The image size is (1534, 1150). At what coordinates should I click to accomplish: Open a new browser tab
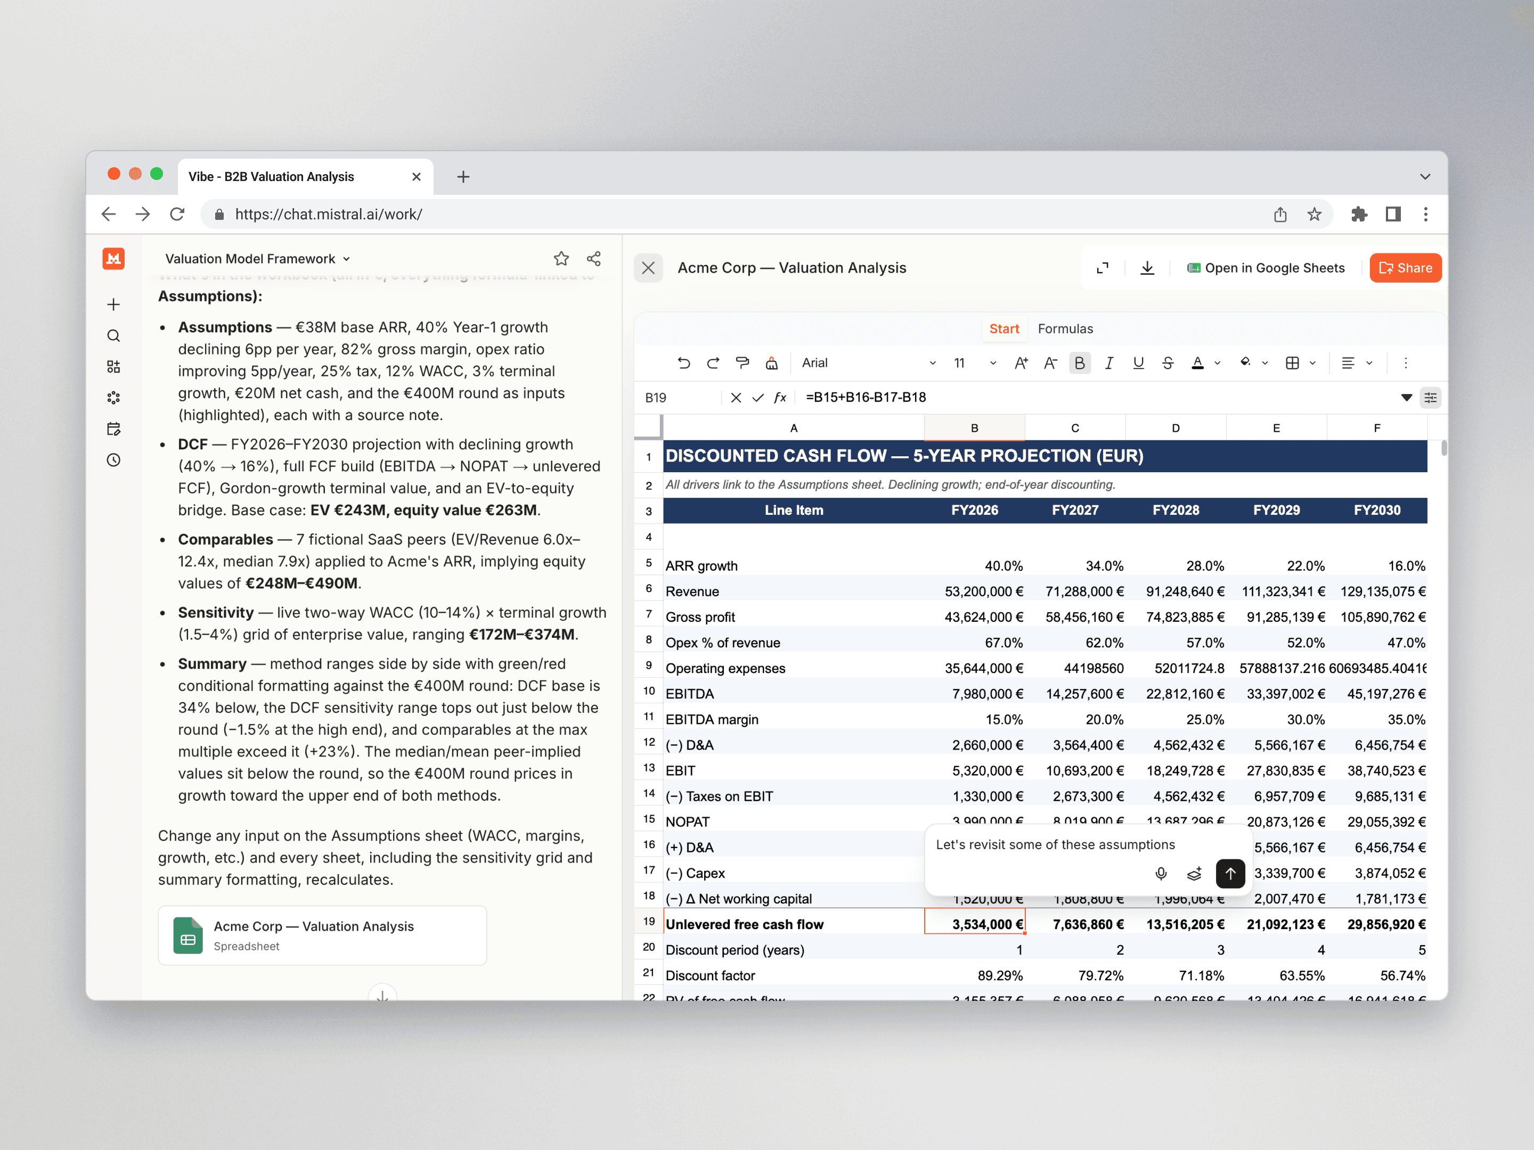tap(463, 177)
